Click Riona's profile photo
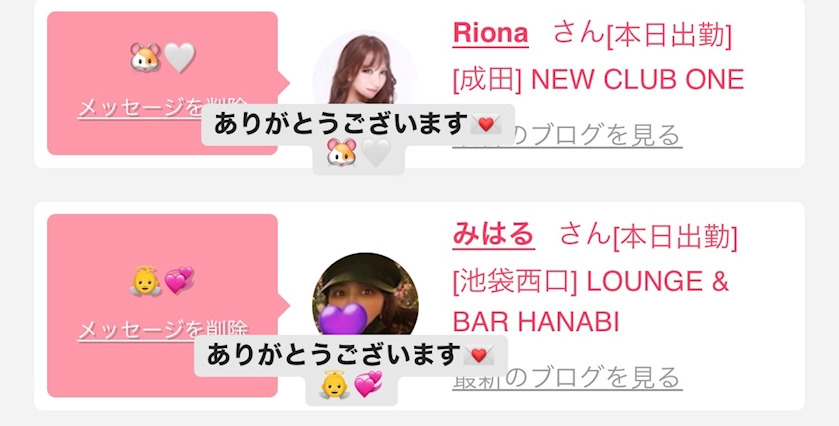The height and width of the screenshot is (426, 839). tap(365, 70)
